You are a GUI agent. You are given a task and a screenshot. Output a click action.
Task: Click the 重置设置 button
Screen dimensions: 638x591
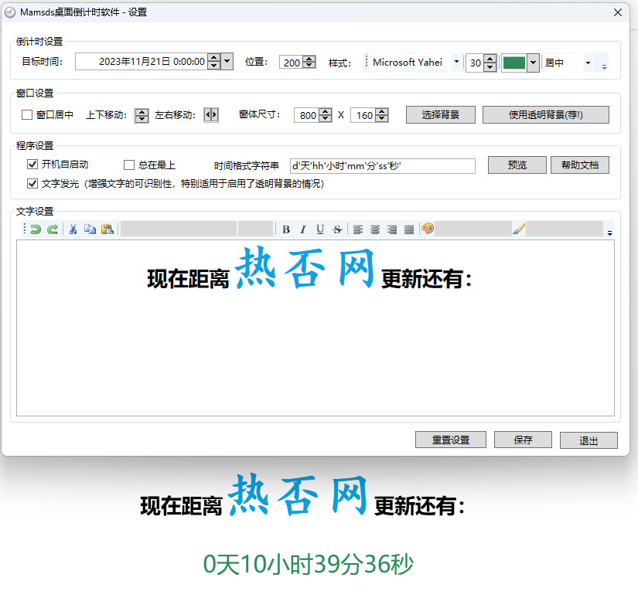pos(451,440)
